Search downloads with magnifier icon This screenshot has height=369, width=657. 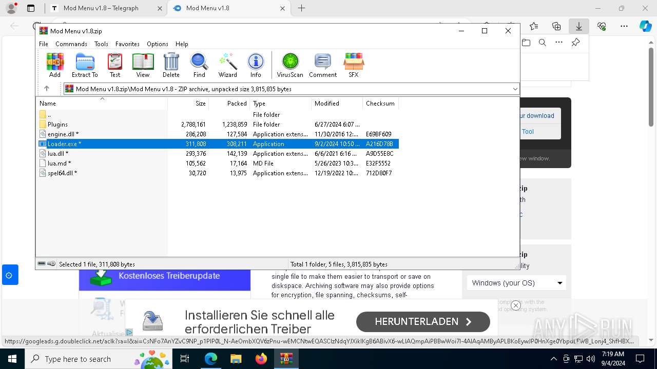coord(543,43)
